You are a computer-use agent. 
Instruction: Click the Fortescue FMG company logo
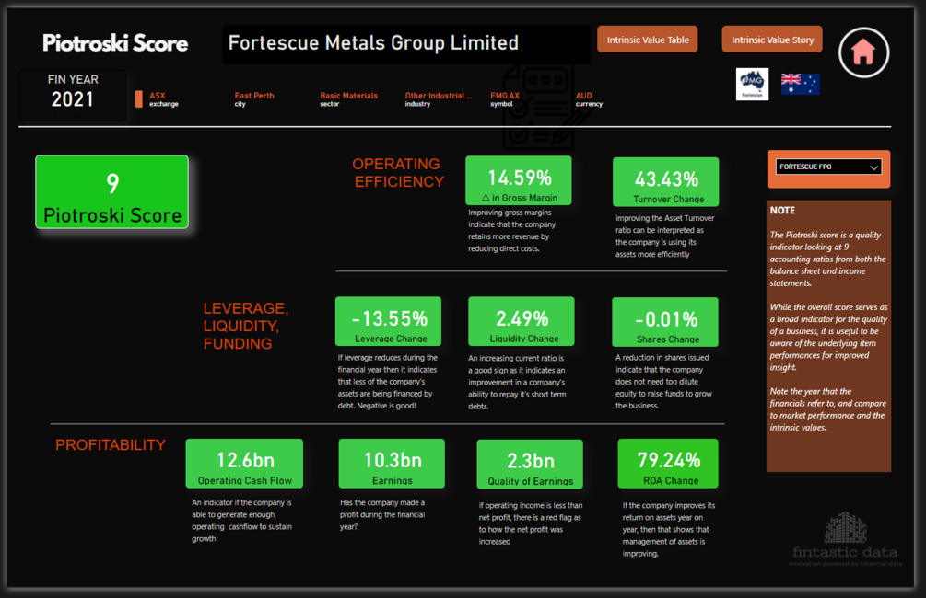click(752, 85)
